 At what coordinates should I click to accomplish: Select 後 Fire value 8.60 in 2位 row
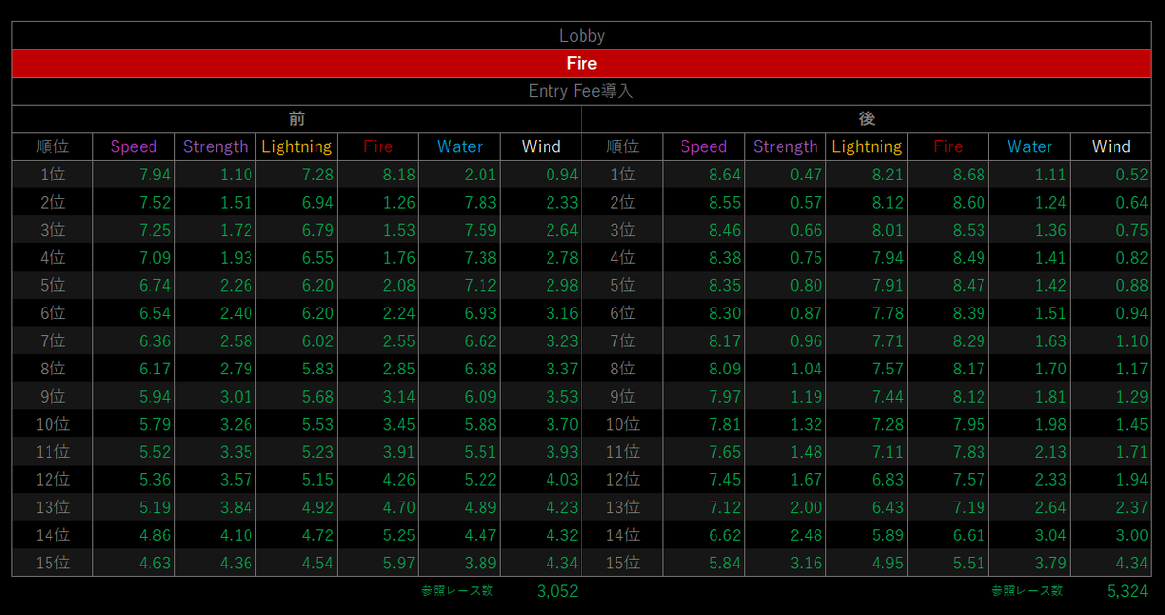[x=968, y=203]
